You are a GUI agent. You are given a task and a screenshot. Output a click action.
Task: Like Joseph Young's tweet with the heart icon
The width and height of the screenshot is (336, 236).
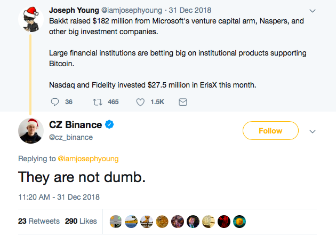pos(141,101)
